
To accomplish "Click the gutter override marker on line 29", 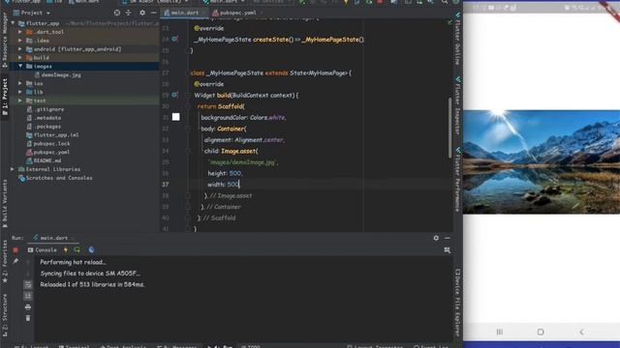I will [x=174, y=95].
